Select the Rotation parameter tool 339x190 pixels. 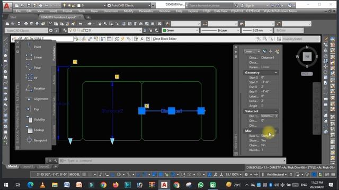(35, 88)
